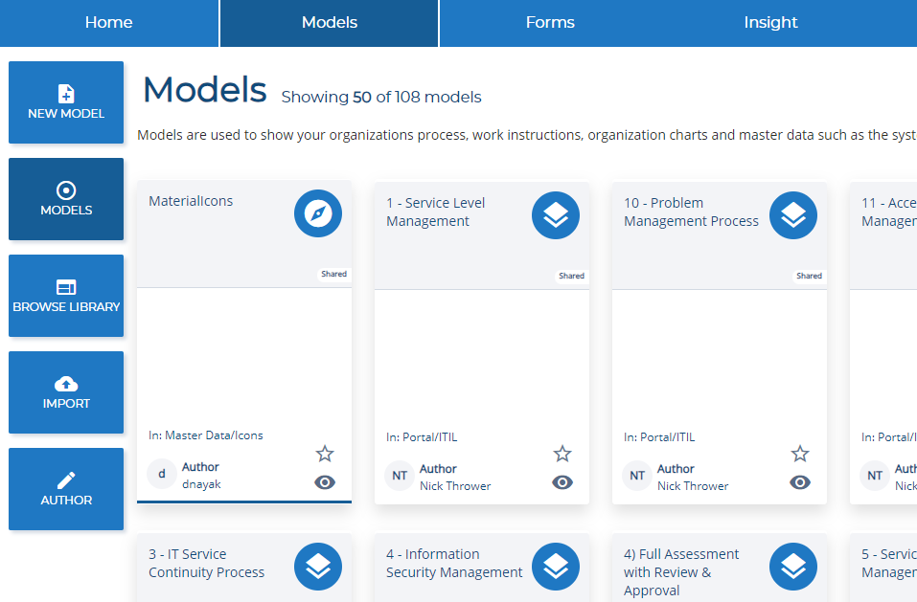The height and width of the screenshot is (602, 917).
Task: Toggle watch eye on MaterialIcons card
Action: [x=325, y=482]
